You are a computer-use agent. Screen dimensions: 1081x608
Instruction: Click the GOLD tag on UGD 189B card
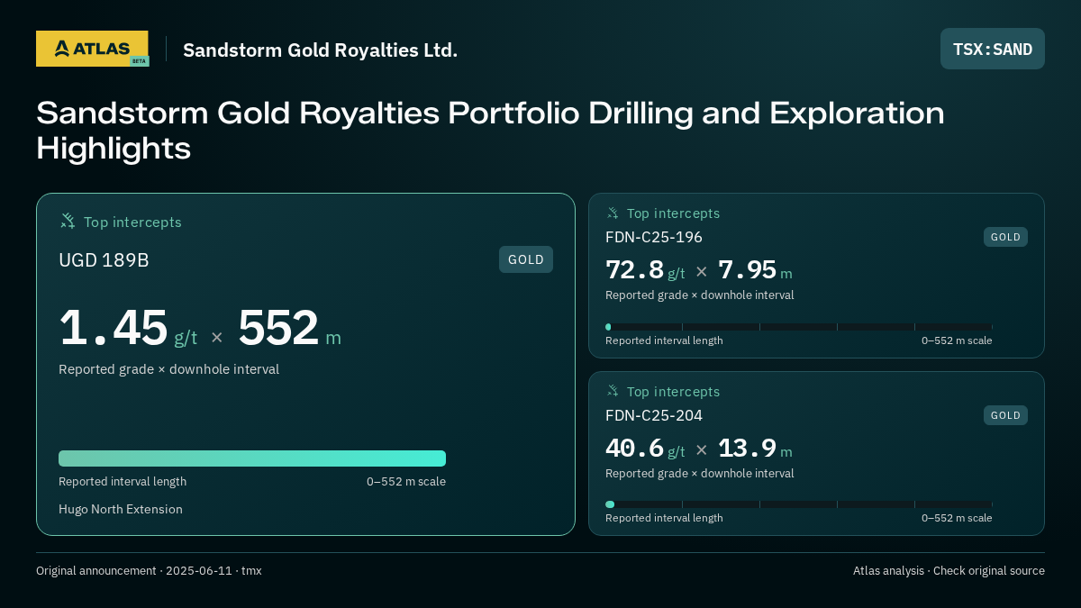click(x=526, y=259)
